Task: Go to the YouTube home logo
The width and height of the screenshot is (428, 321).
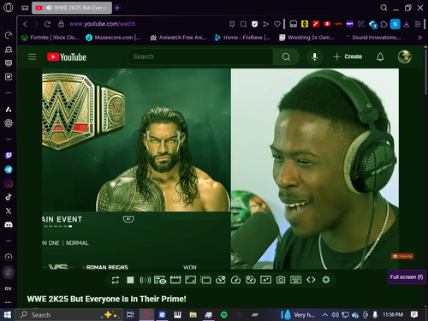Action: pos(67,57)
